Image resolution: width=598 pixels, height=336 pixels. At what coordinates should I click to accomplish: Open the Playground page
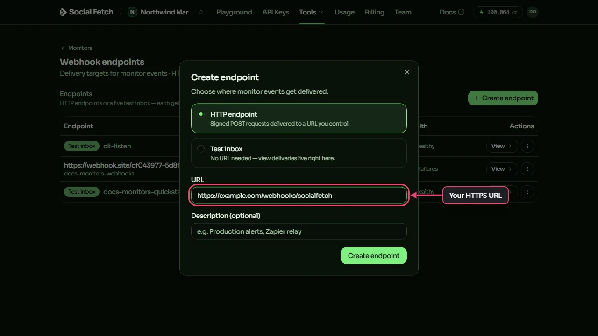[x=234, y=12]
